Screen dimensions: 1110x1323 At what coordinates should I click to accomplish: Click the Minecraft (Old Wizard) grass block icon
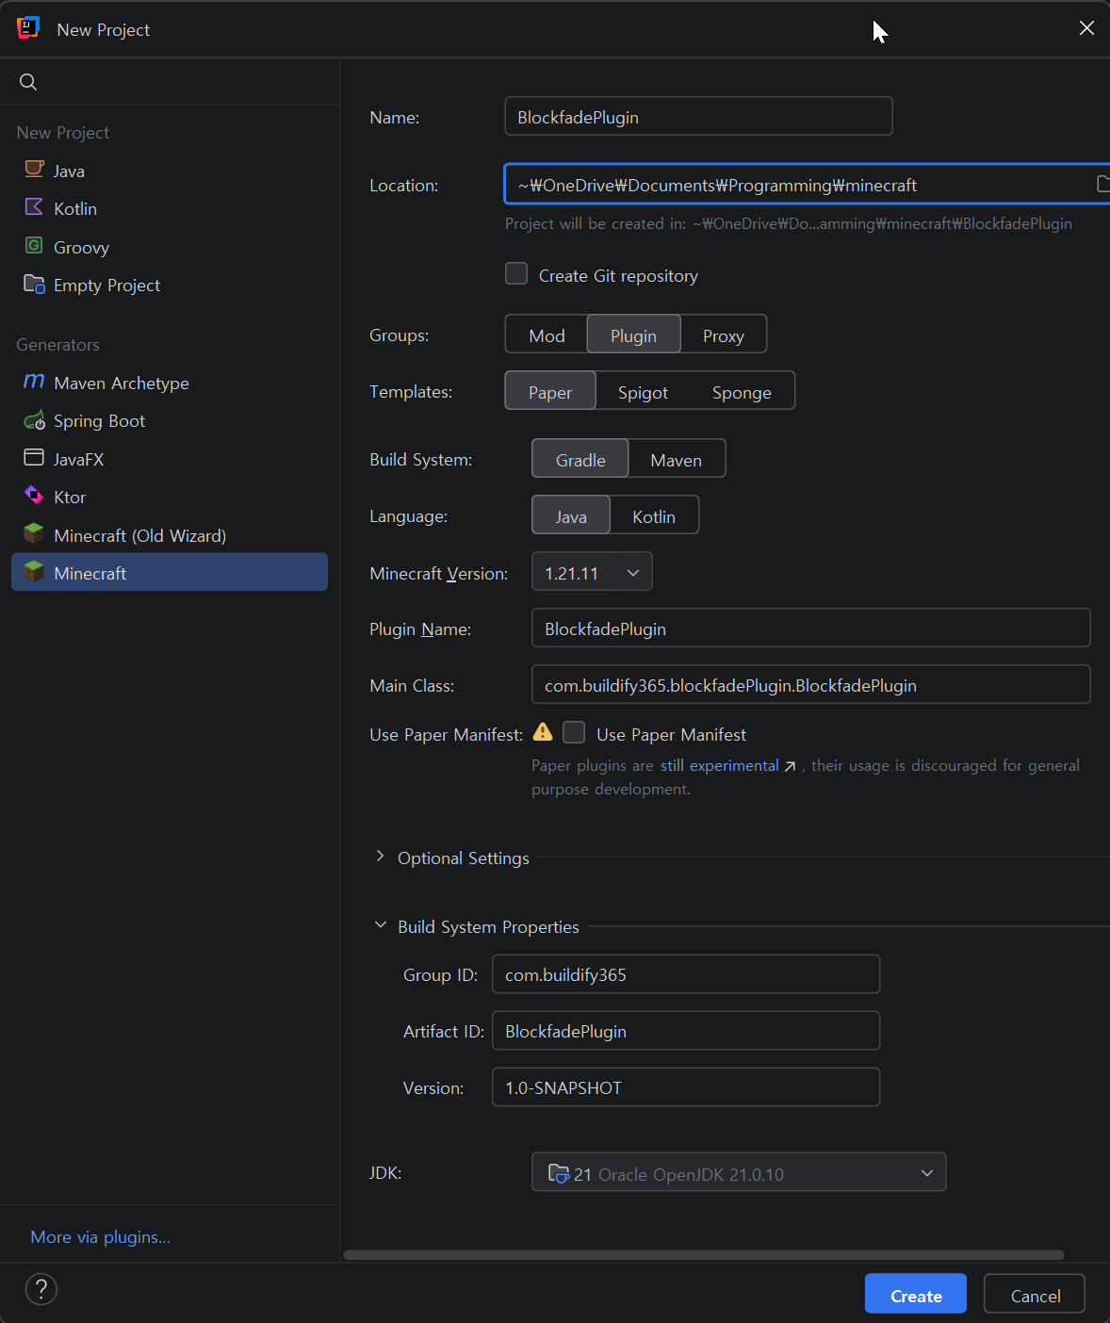[34, 534]
